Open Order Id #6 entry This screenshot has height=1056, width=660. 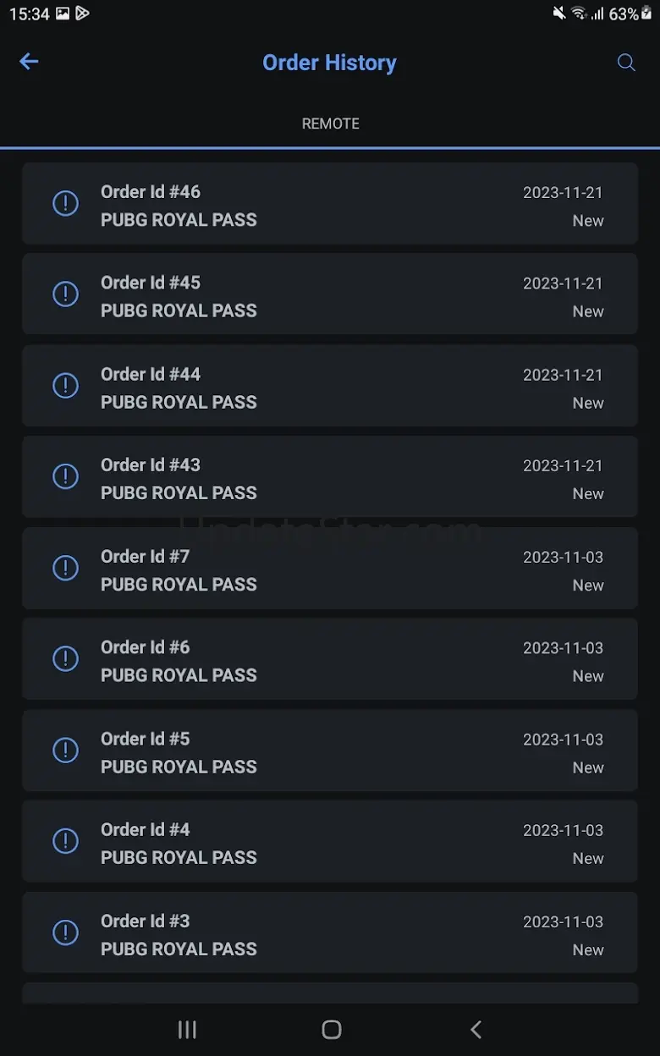(330, 659)
